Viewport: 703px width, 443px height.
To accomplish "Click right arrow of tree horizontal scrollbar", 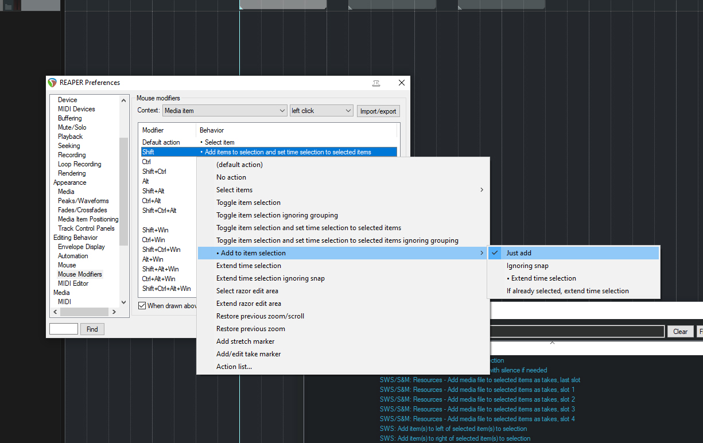I will click(114, 312).
